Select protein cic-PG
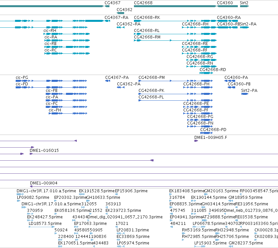 click(22, 78)
